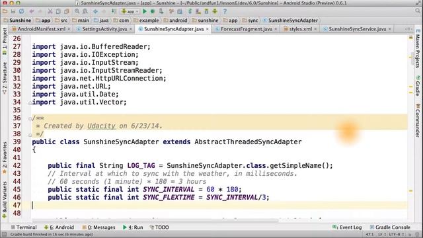423x238 pixels.
Task: Click the Search Everywhere magnifier icon
Action: tap(418, 11)
